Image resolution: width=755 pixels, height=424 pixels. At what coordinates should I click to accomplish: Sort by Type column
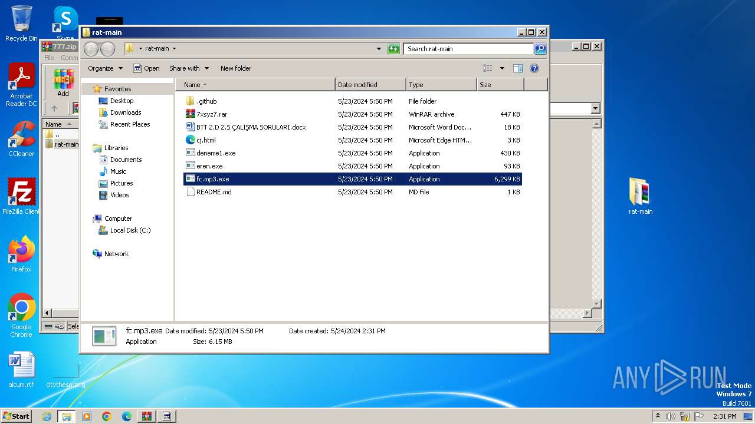point(441,85)
